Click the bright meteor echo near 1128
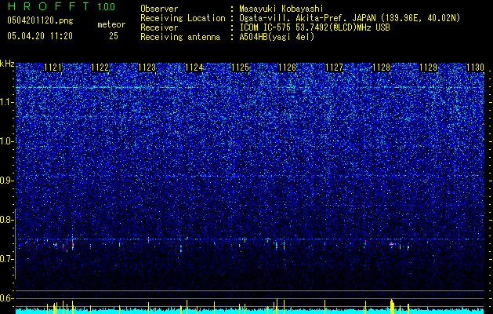The image size is (493, 314). (392, 244)
